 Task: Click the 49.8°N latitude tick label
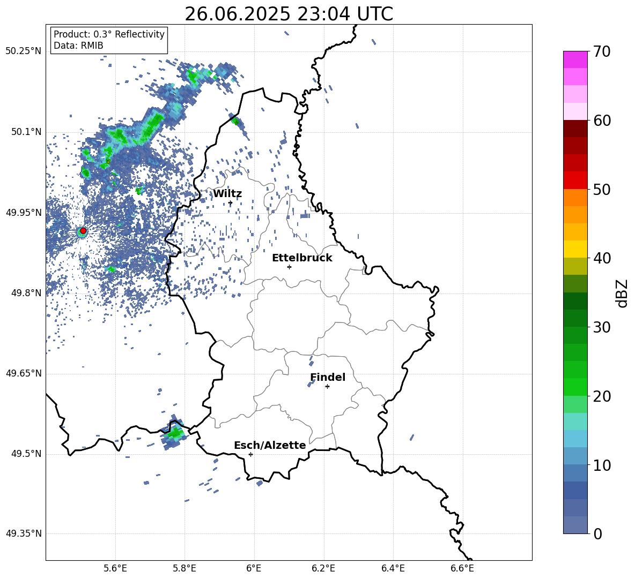[26, 293]
